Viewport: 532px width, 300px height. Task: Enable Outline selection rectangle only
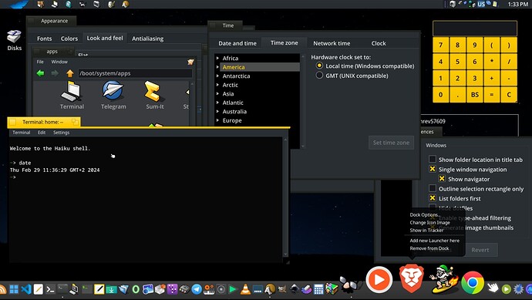tap(433, 188)
